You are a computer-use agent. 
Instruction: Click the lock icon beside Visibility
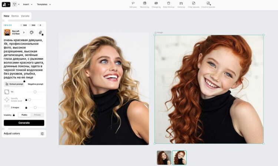pyautogui.click(x=14, y=115)
